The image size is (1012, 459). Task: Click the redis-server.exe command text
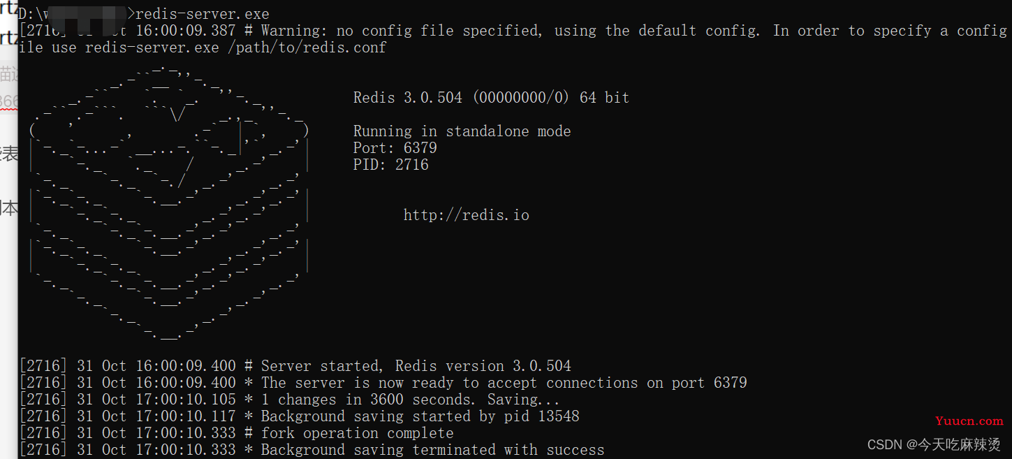tap(203, 14)
